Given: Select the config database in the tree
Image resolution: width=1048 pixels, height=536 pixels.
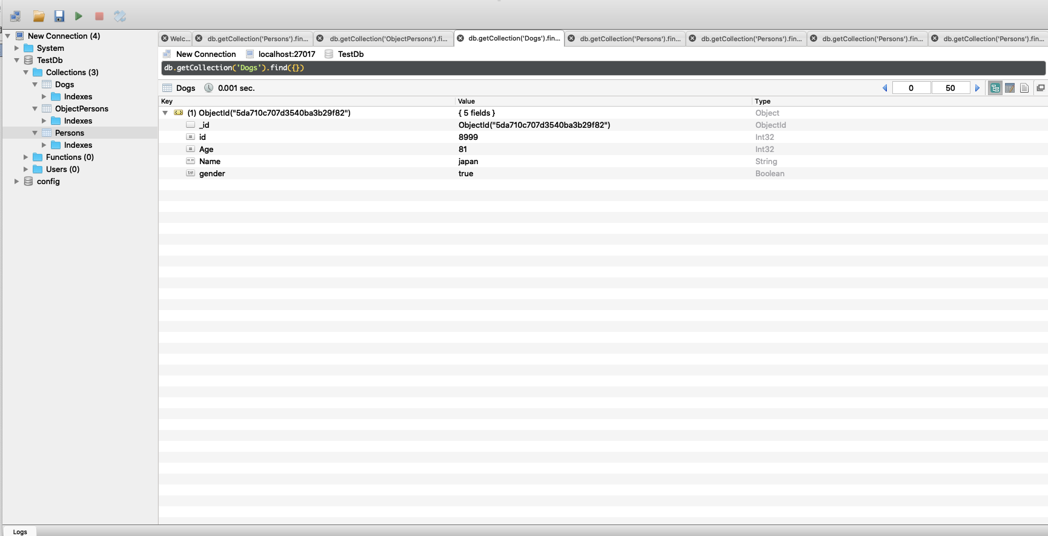Looking at the screenshot, I should pos(48,181).
